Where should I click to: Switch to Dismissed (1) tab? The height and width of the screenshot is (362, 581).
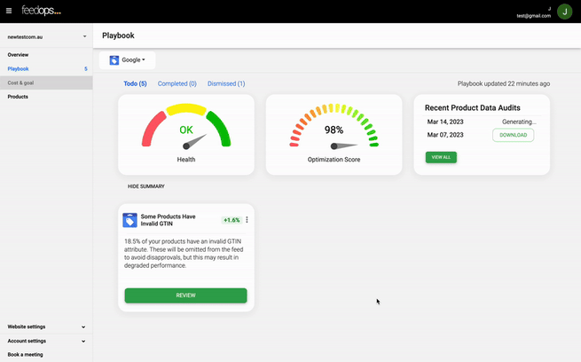coord(226,83)
